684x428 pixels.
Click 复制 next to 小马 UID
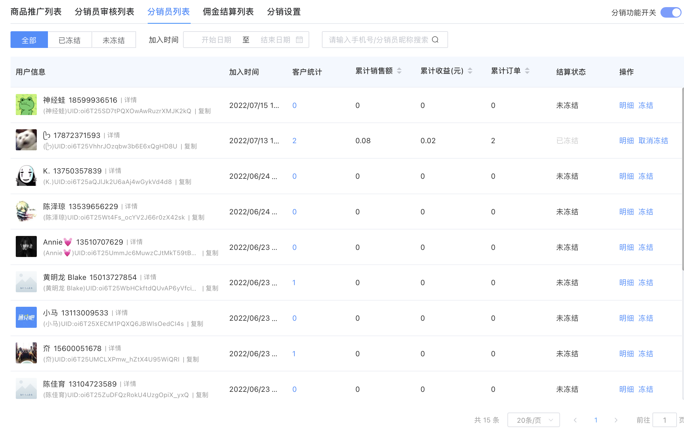point(197,324)
